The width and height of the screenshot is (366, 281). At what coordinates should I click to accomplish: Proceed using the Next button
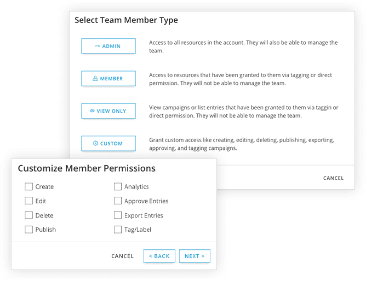[x=195, y=256]
